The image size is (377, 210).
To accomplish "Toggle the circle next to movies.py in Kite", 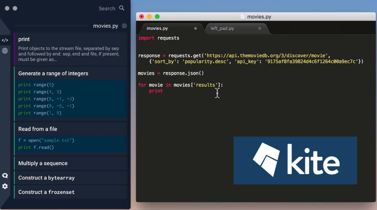I will click(x=124, y=26).
